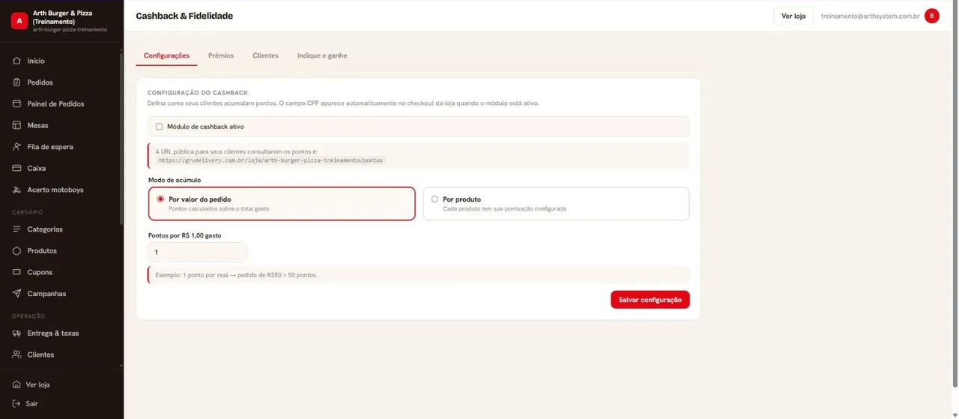Open the Prêmios tab
Image resolution: width=959 pixels, height=419 pixels.
point(221,55)
